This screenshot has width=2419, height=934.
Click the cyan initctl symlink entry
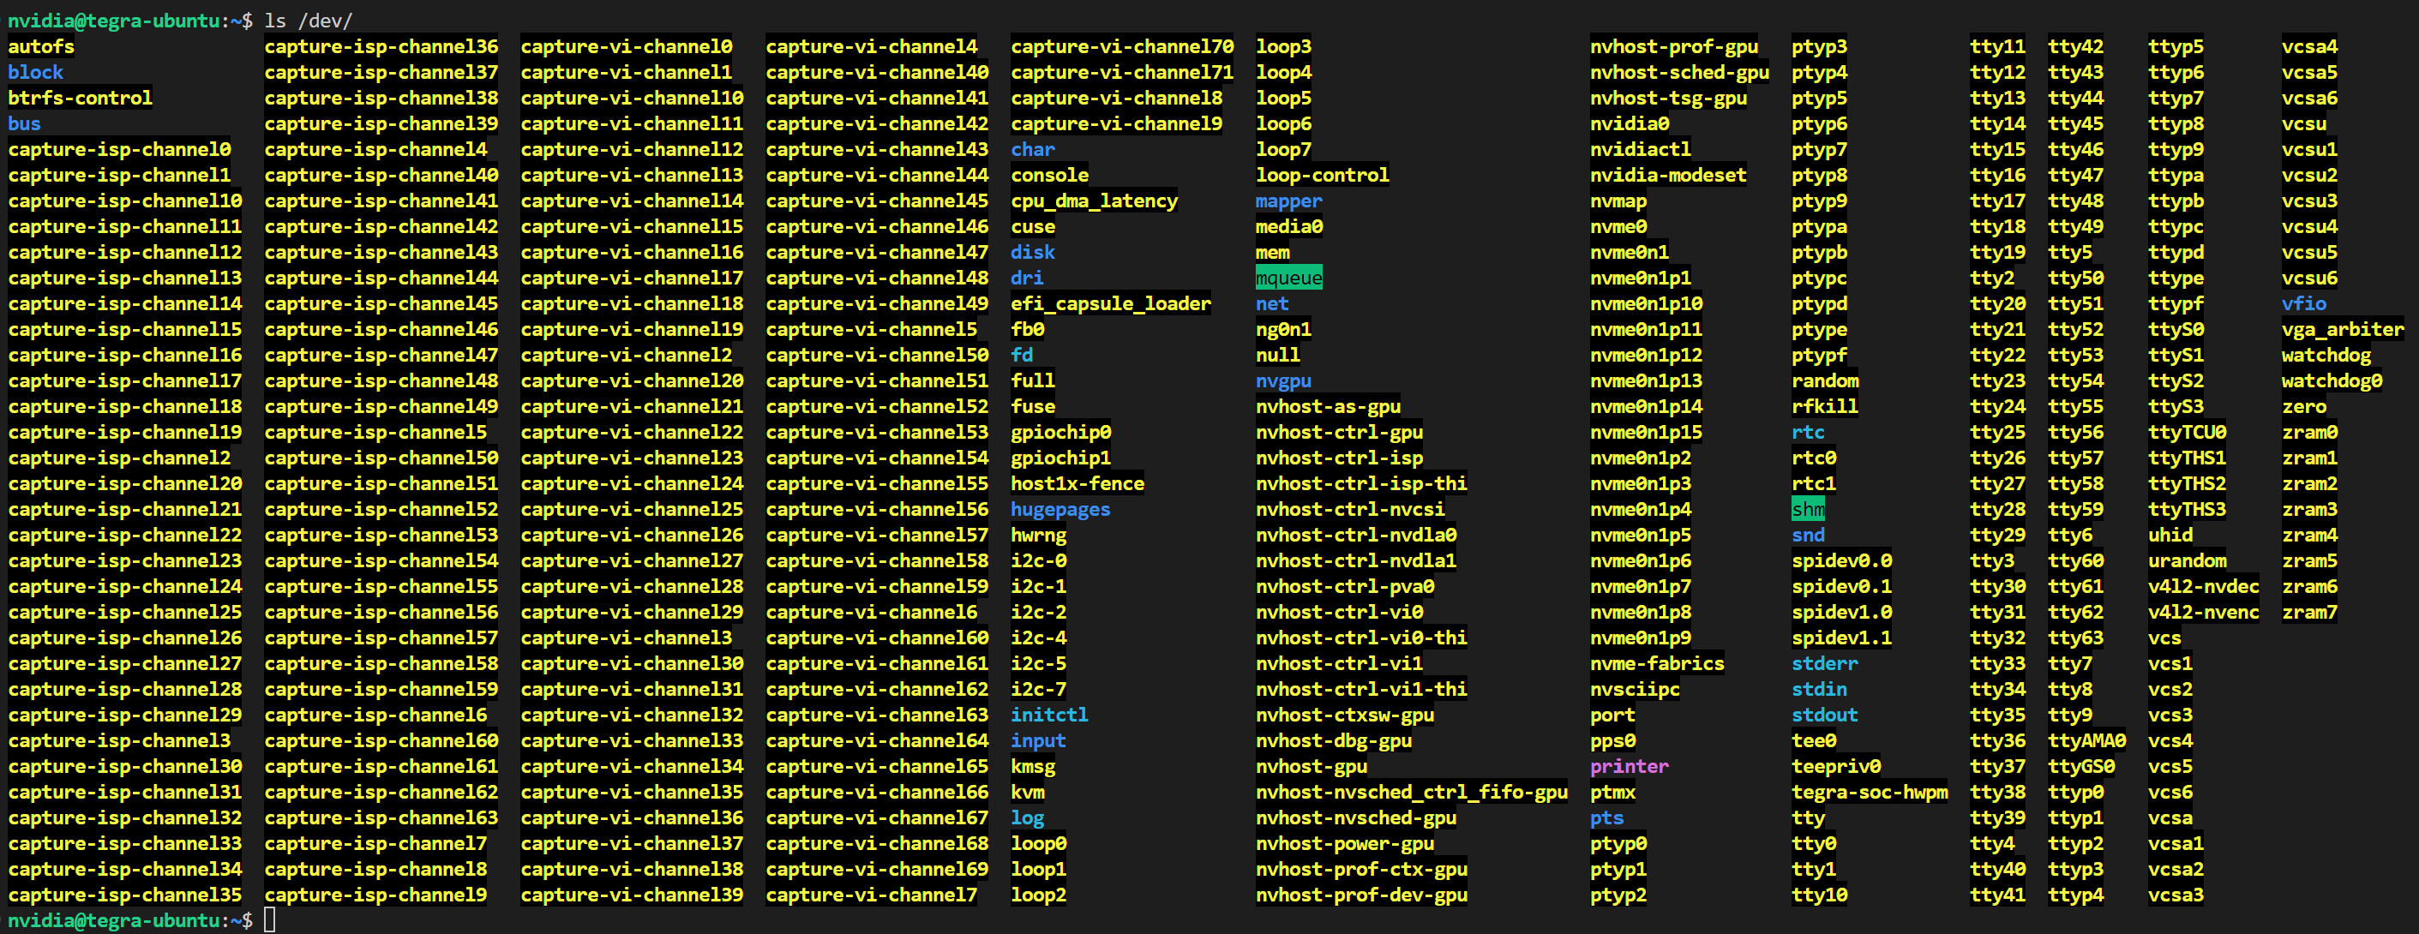pyautogui.click(x=1048, y=715)
